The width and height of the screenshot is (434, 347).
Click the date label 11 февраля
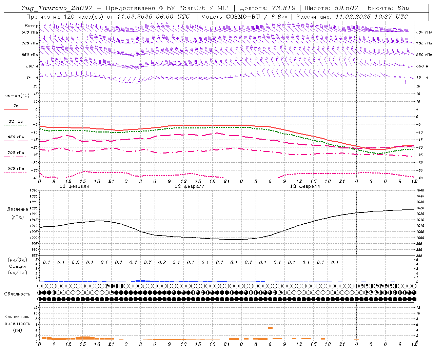click(x=74, y=186)
